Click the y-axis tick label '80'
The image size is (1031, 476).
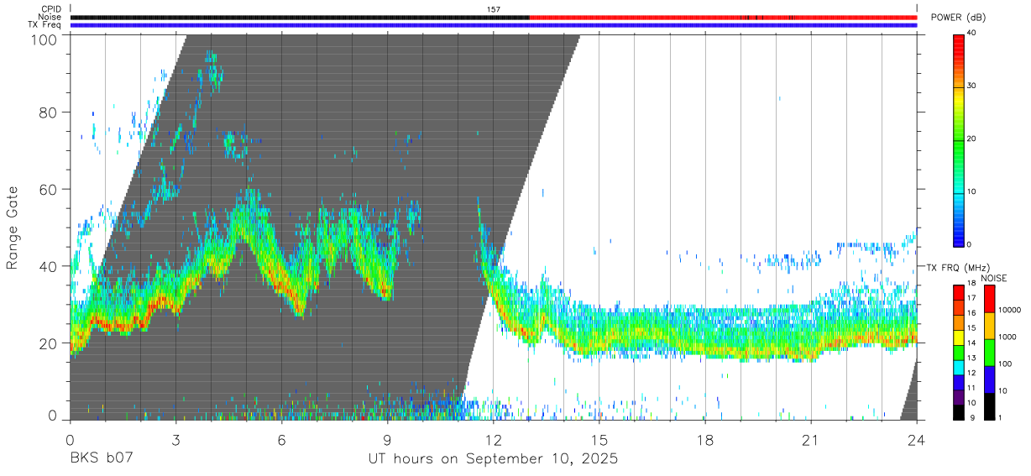[x=49, y=112]
